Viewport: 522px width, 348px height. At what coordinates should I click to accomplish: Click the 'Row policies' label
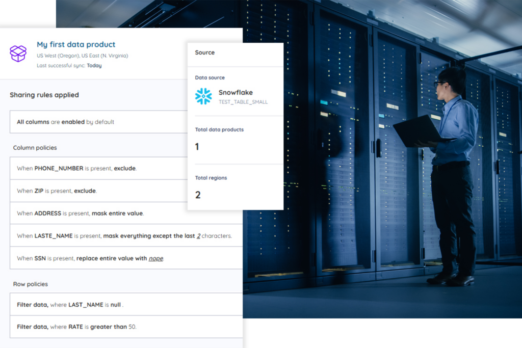30,284
